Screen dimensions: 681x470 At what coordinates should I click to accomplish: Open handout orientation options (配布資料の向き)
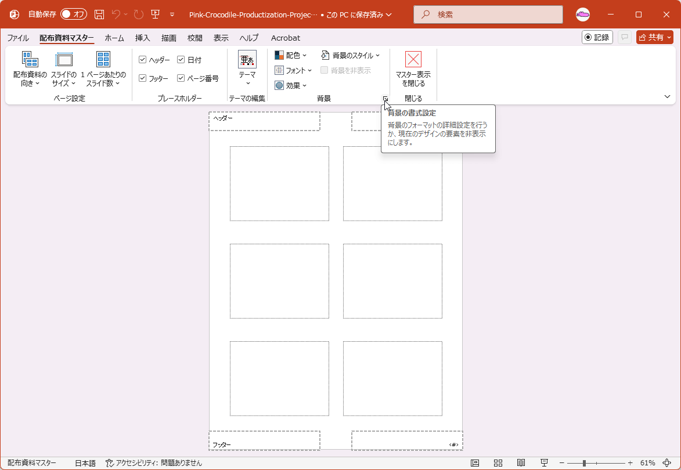[x=30, y=69]
